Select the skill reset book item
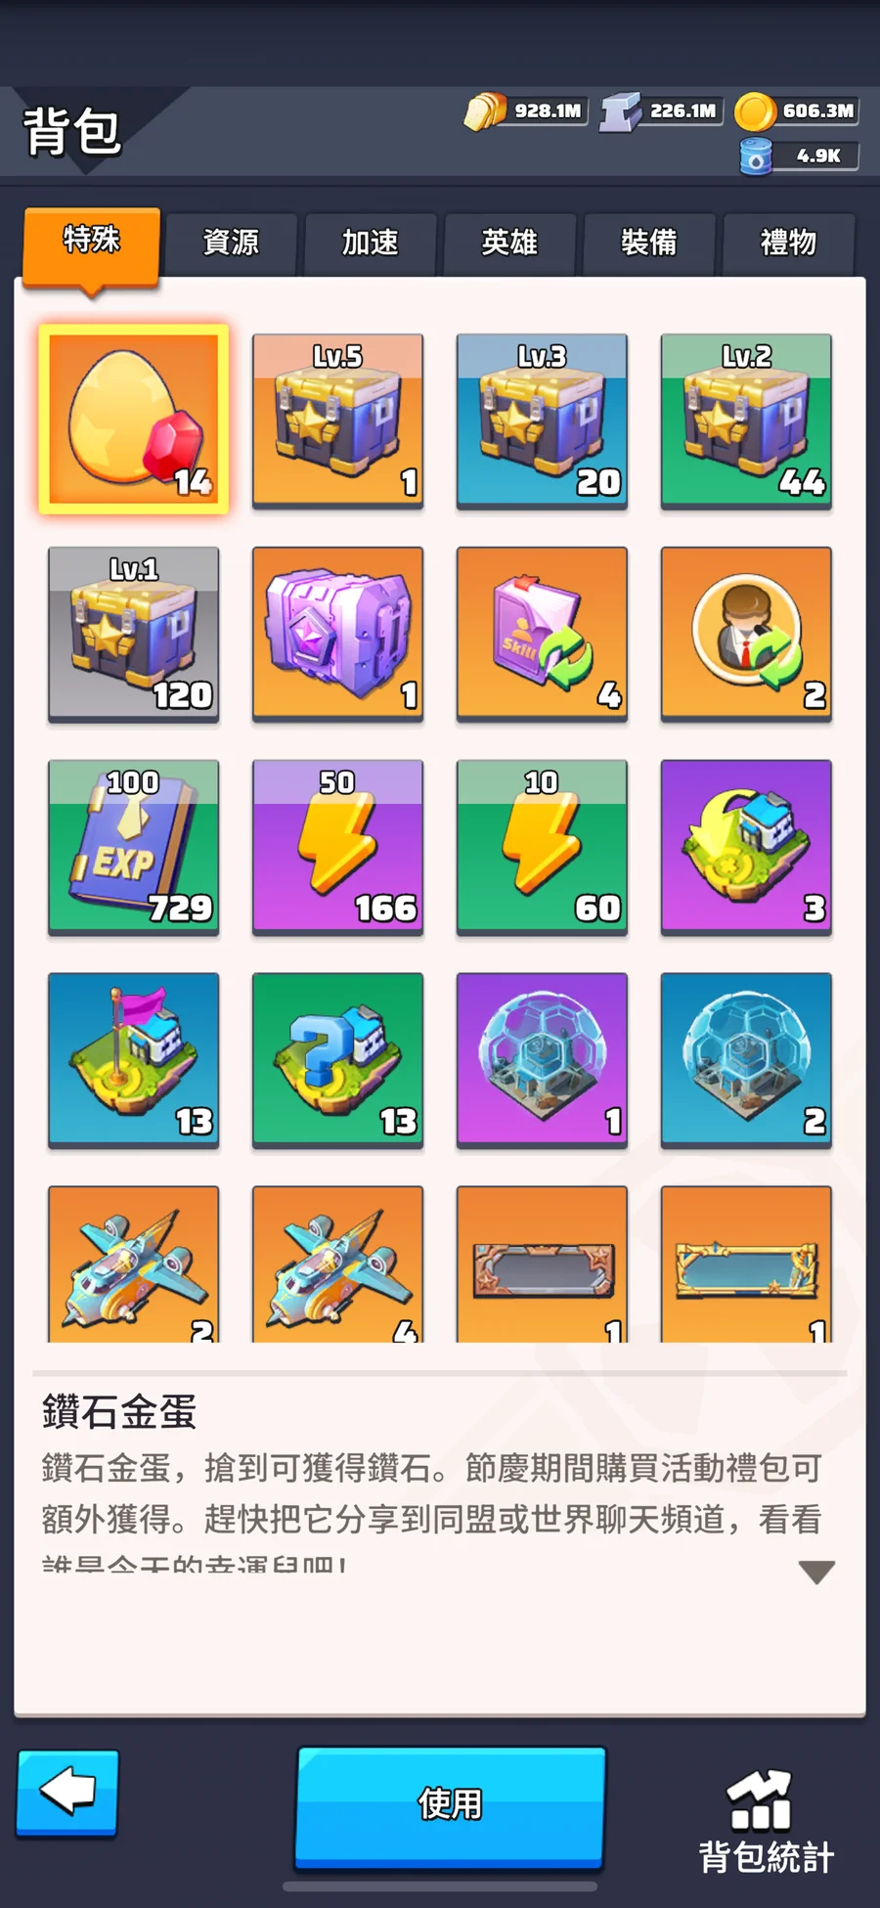Viewport: 880px width, 1908px height. 542,634
